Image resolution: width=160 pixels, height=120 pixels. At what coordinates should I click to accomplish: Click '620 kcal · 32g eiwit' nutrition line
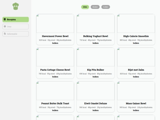pos(55,40)
